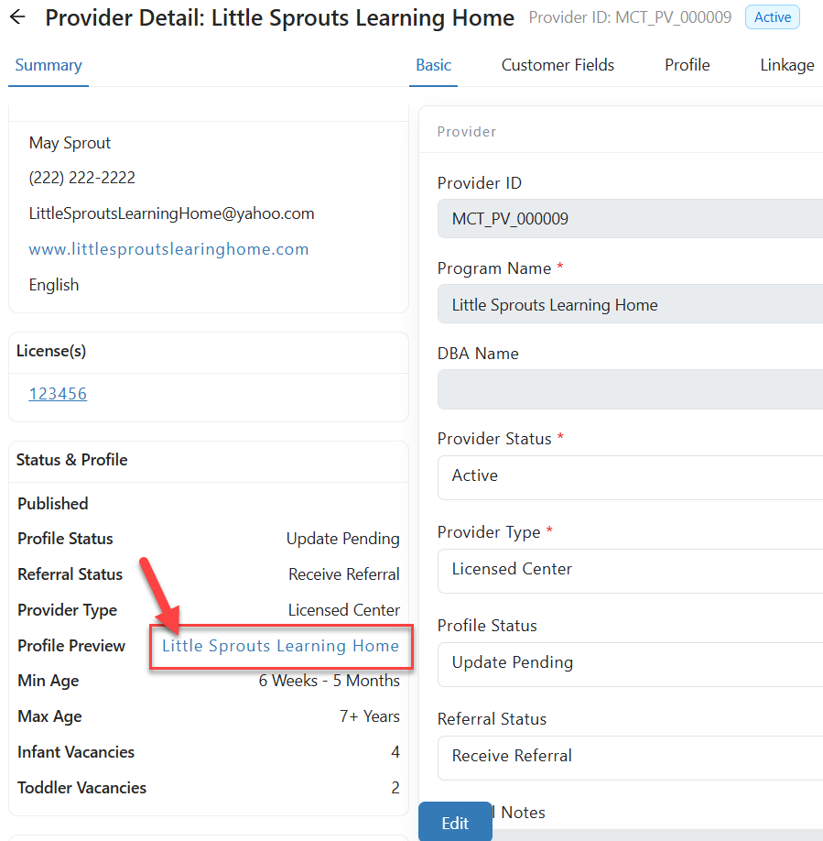Expand the Profile Status dropdown showing Update Pending

click(x=630, y=664)
